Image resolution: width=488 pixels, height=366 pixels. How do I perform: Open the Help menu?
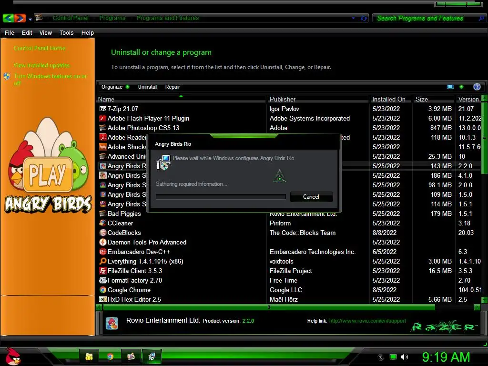88,33
